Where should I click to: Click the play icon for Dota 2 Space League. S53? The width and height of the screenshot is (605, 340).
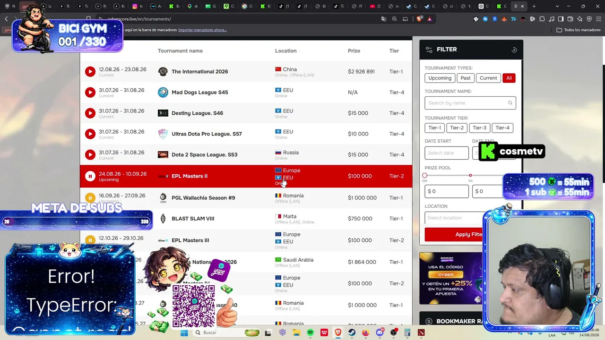coord(90,155)
